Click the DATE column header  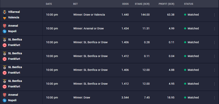coord(49,4)
